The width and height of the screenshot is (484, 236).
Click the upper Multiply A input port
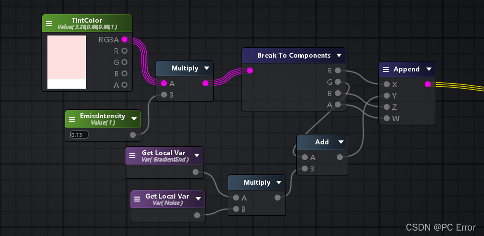click(164, 83)
